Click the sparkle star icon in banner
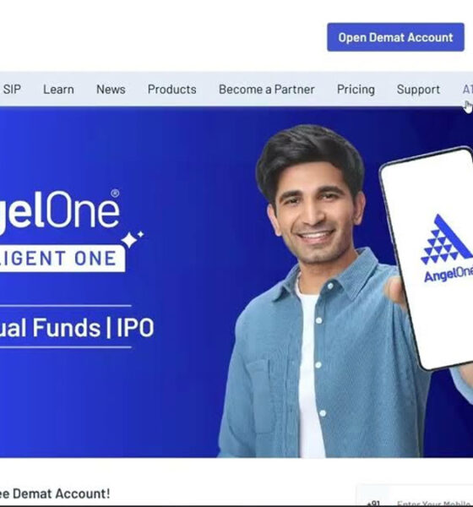The image size is (473, 507). point(132,239)
